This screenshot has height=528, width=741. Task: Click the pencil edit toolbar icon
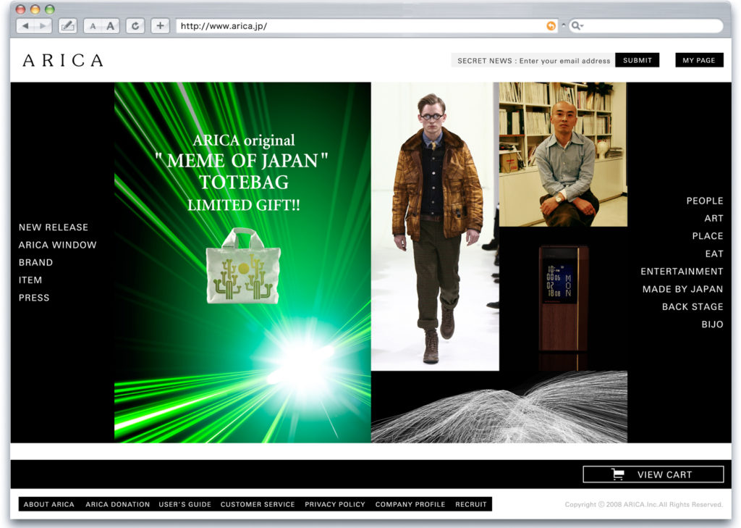click(67, 26)
